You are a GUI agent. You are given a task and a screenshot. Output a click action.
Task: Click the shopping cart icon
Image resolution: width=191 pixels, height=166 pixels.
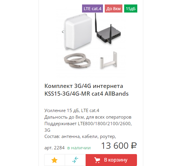click(x=97, y=160)
